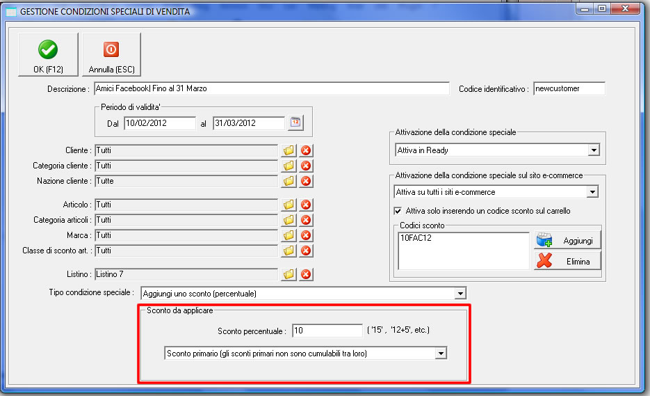Click the Cliente 'Tutti' field
650x396 pixels.
[x=186, y=150]
